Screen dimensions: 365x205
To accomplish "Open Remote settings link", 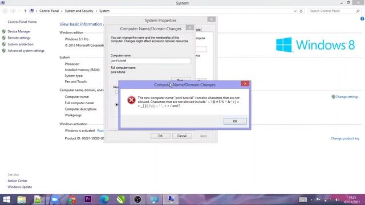I will 19,38.
